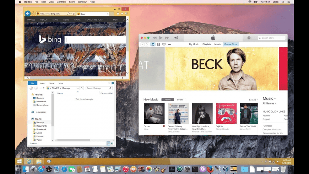
Task: Select the Movies film icon in iTunes
Action: (x=158, y=44)
